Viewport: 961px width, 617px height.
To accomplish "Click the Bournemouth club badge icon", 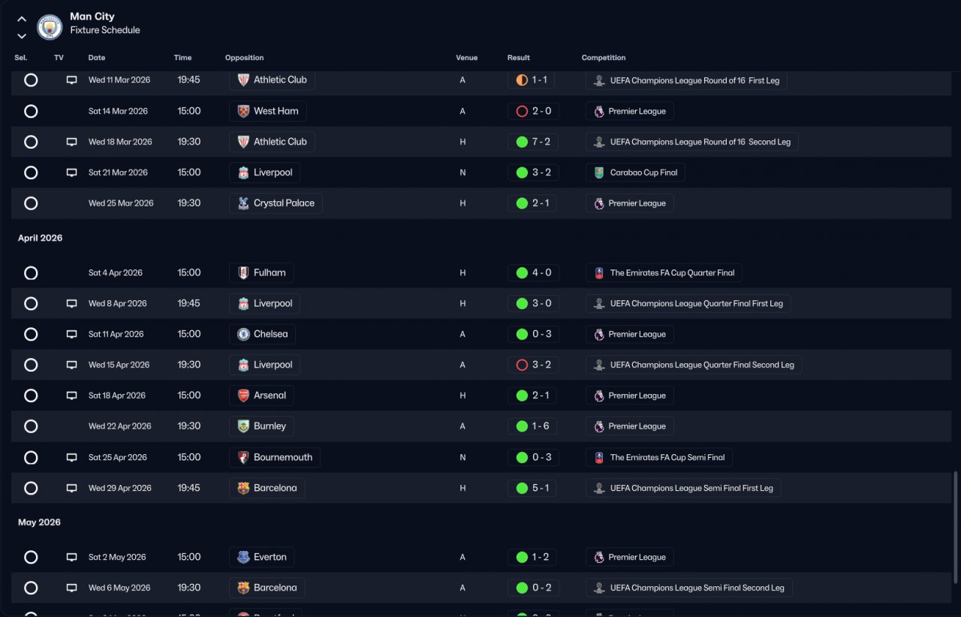I will pos(243,458).
